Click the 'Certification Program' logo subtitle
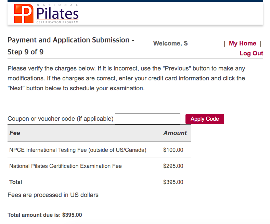 pyautogui.click(x=57, y=22)
